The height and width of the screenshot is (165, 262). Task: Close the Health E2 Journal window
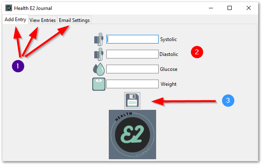coord(249,8)
